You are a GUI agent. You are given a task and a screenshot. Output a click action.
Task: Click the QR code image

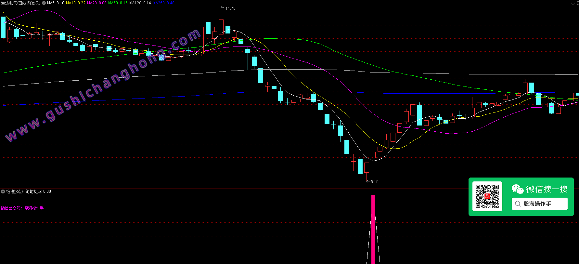tap(487, 196)
